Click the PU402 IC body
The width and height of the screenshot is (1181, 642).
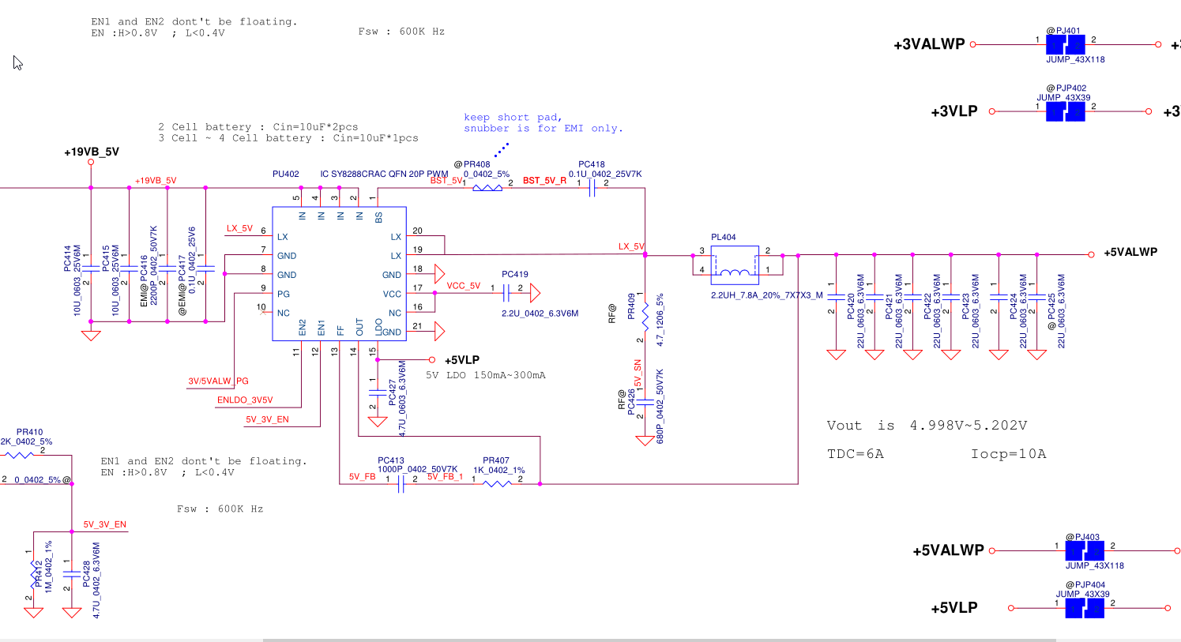click(339, 274)
